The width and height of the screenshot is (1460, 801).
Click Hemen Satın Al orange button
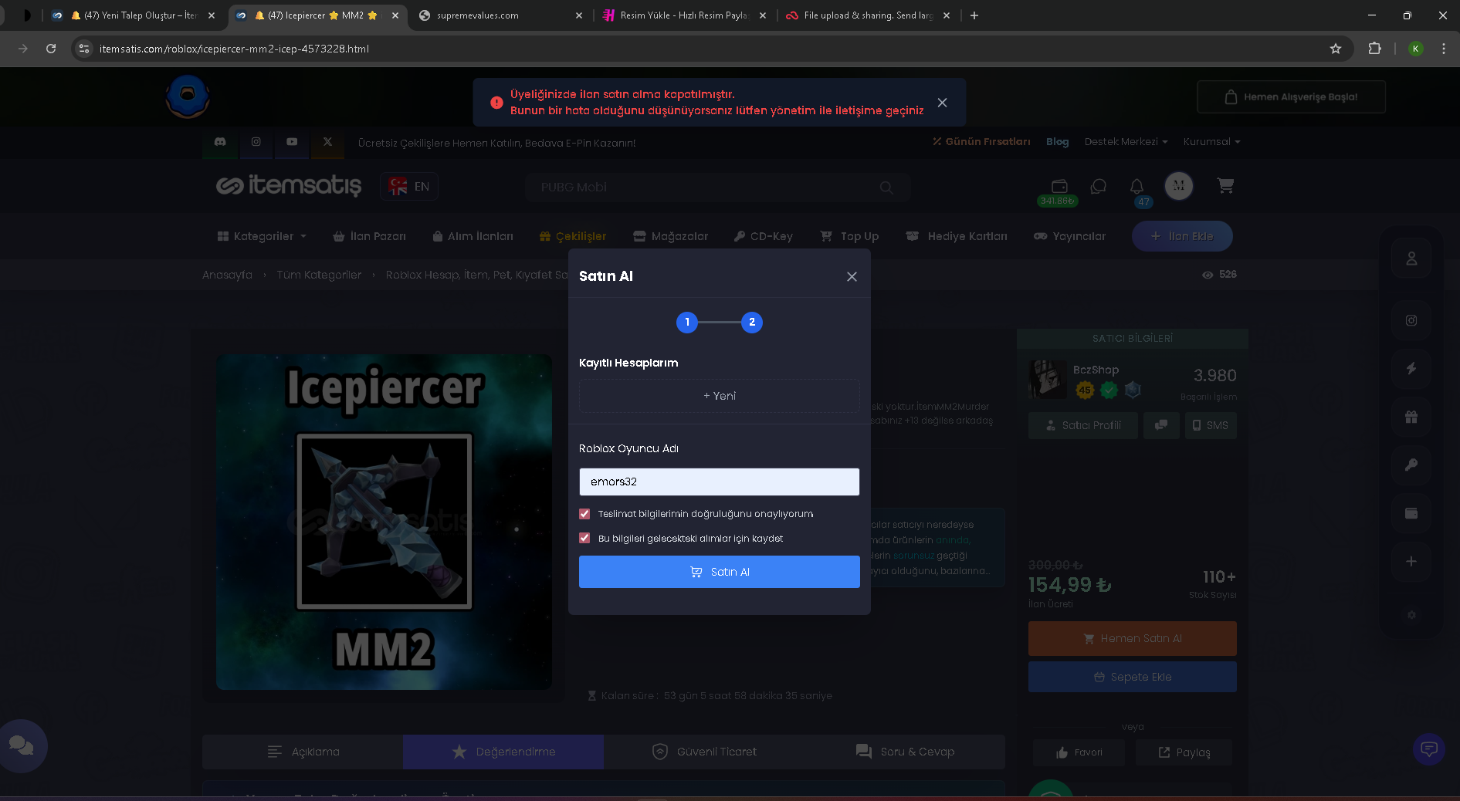pos(1133,639)
